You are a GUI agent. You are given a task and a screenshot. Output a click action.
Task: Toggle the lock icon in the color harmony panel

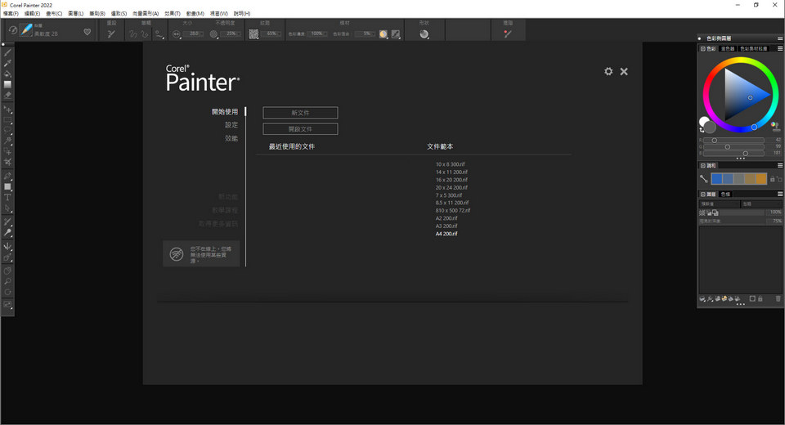coord(772,179)
